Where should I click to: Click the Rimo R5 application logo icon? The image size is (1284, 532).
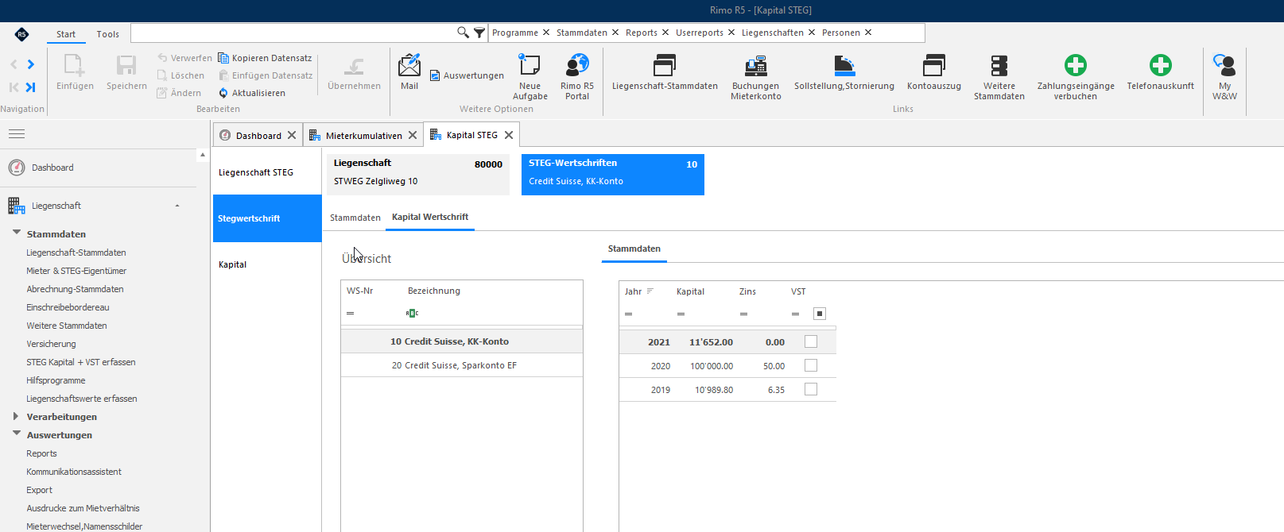point(21,34)
